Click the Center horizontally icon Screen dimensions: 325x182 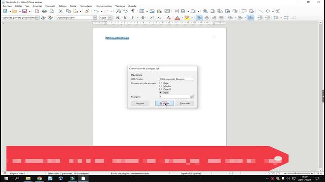pyautogui.click(x=207, y=18)
